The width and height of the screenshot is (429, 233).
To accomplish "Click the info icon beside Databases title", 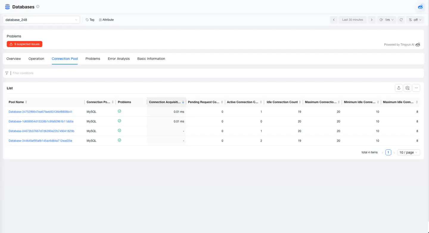I will click(38, 6).
